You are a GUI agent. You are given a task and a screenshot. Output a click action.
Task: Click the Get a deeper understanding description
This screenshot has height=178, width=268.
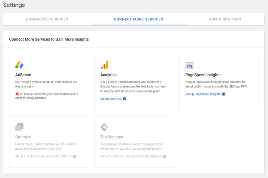[x=133, y=87]
